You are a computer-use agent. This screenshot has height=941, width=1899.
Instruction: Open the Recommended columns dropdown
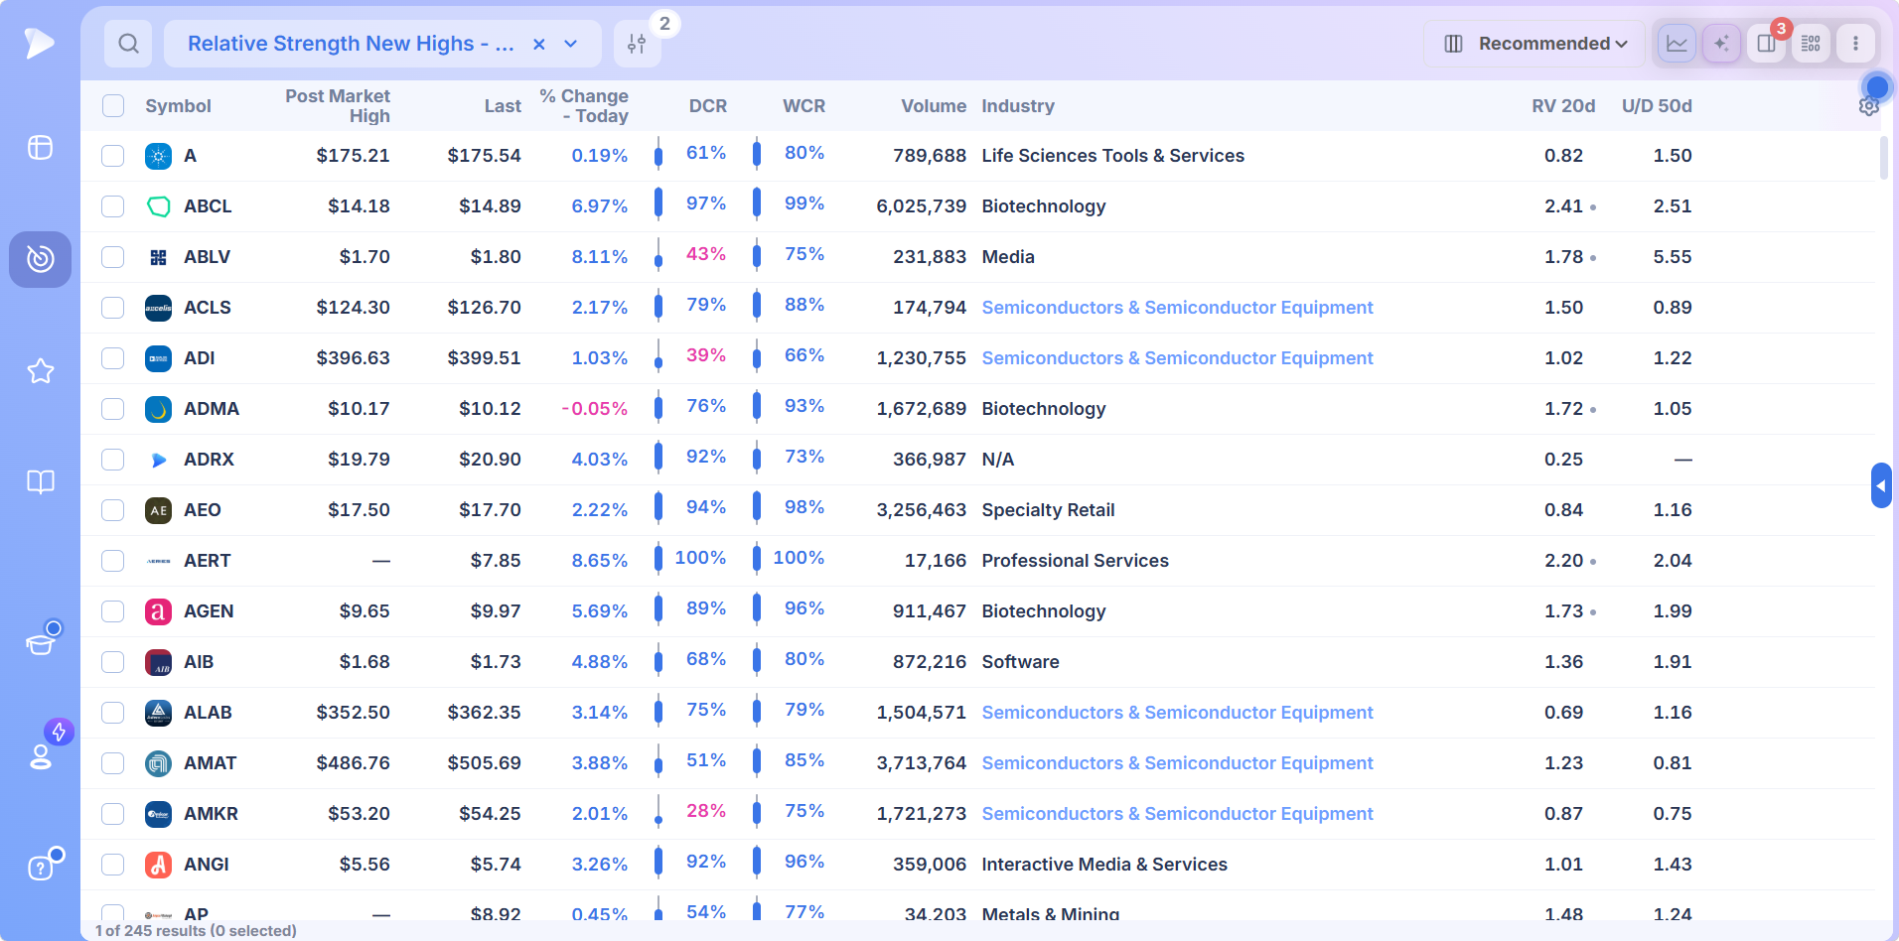point(1534,44)
